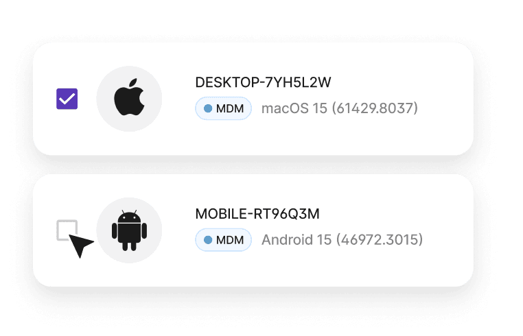Open the MOBILE-RT96Q3M device name
This screenshot has height=336, width=523.
[x=257, y=214]
